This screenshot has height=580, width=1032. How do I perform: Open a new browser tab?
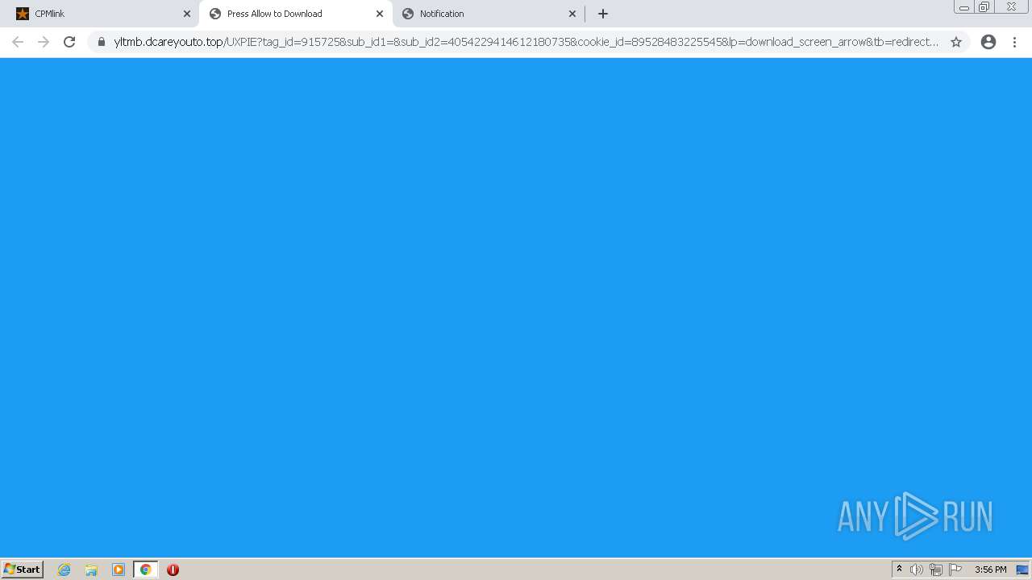click(x=603, y=14)
